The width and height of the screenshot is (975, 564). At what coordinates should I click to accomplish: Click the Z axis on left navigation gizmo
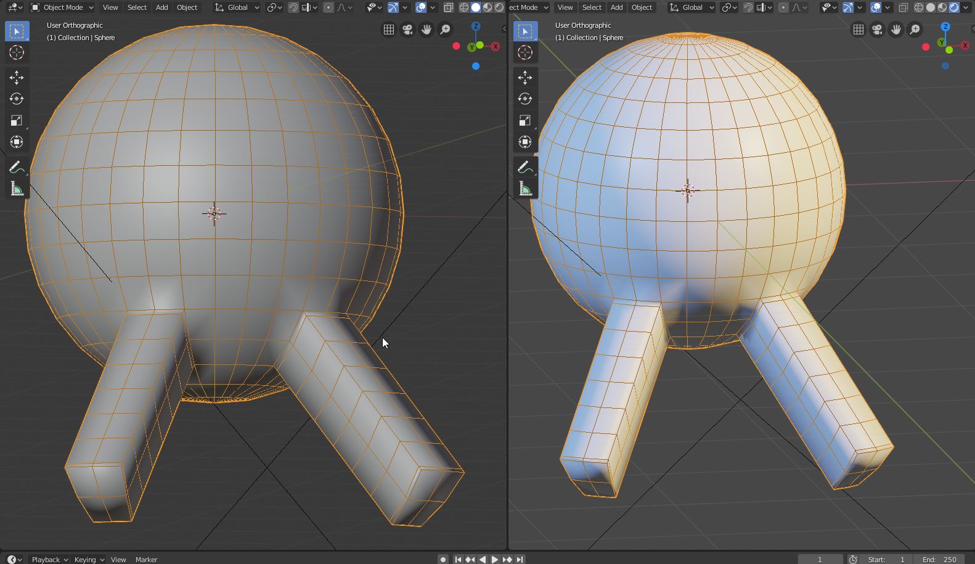coord(476,27)
